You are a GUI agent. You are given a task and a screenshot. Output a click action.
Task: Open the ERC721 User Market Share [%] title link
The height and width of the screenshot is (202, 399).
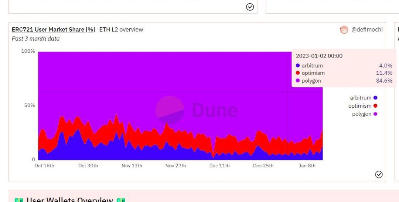tap(53, 29)
